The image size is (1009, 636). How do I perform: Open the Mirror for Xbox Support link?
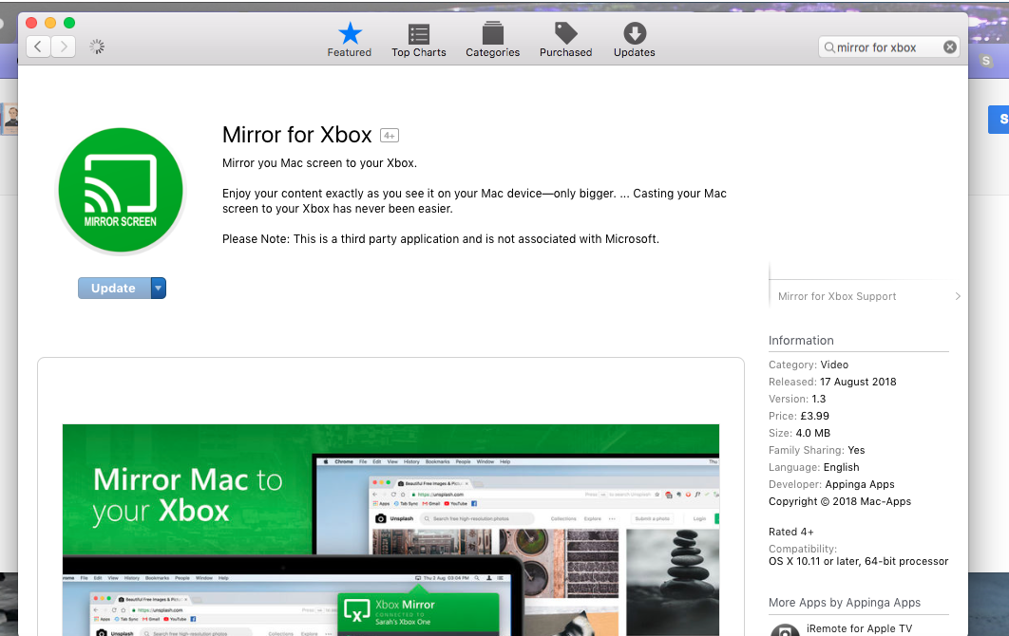pyautogui.click(x=836, y=296)
